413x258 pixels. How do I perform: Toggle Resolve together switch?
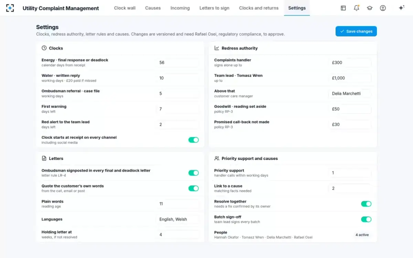coord(366,204)
